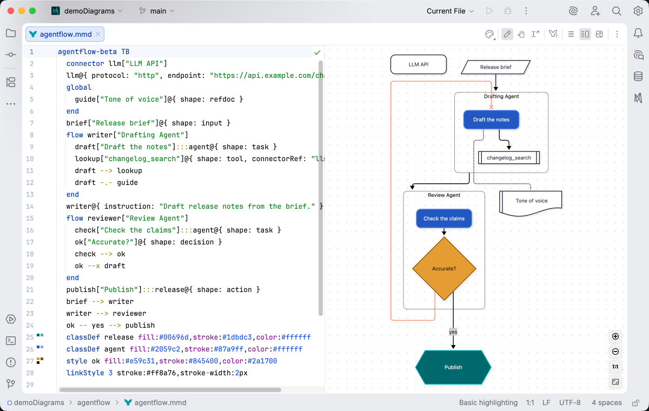
Task: Open the 4 spaces indent selector
Action: click(607, 402)
